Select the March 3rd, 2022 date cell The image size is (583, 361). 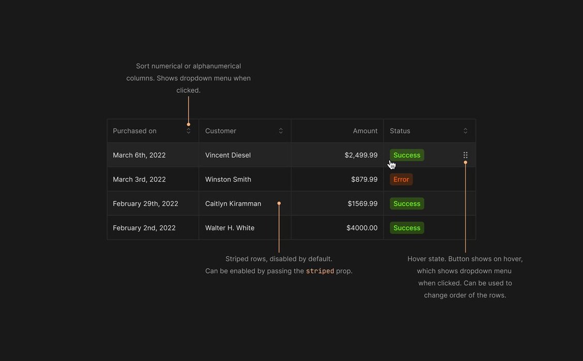139,179
